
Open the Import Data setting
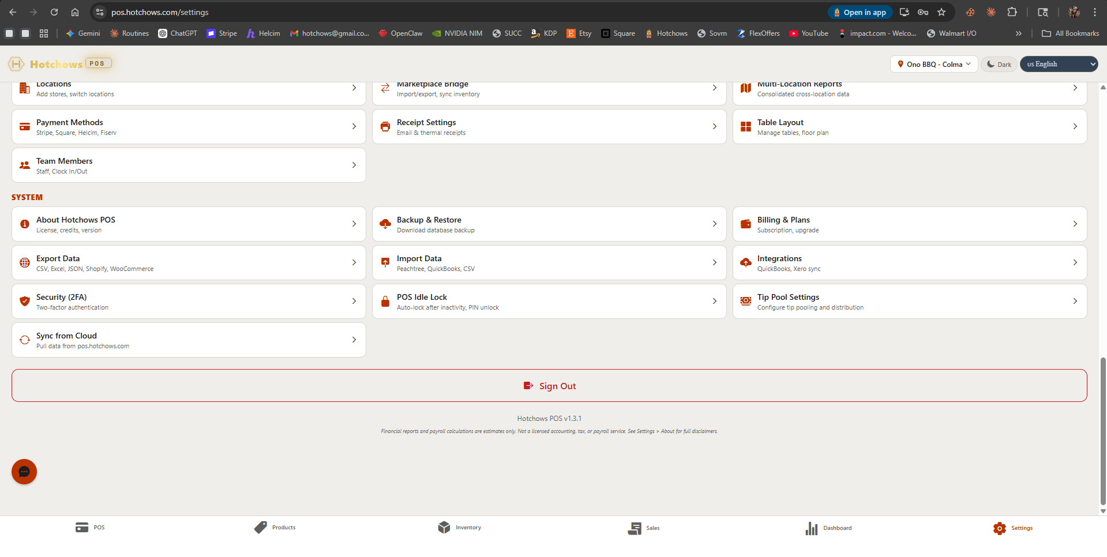pyautogui.click(x=549, y=263)
